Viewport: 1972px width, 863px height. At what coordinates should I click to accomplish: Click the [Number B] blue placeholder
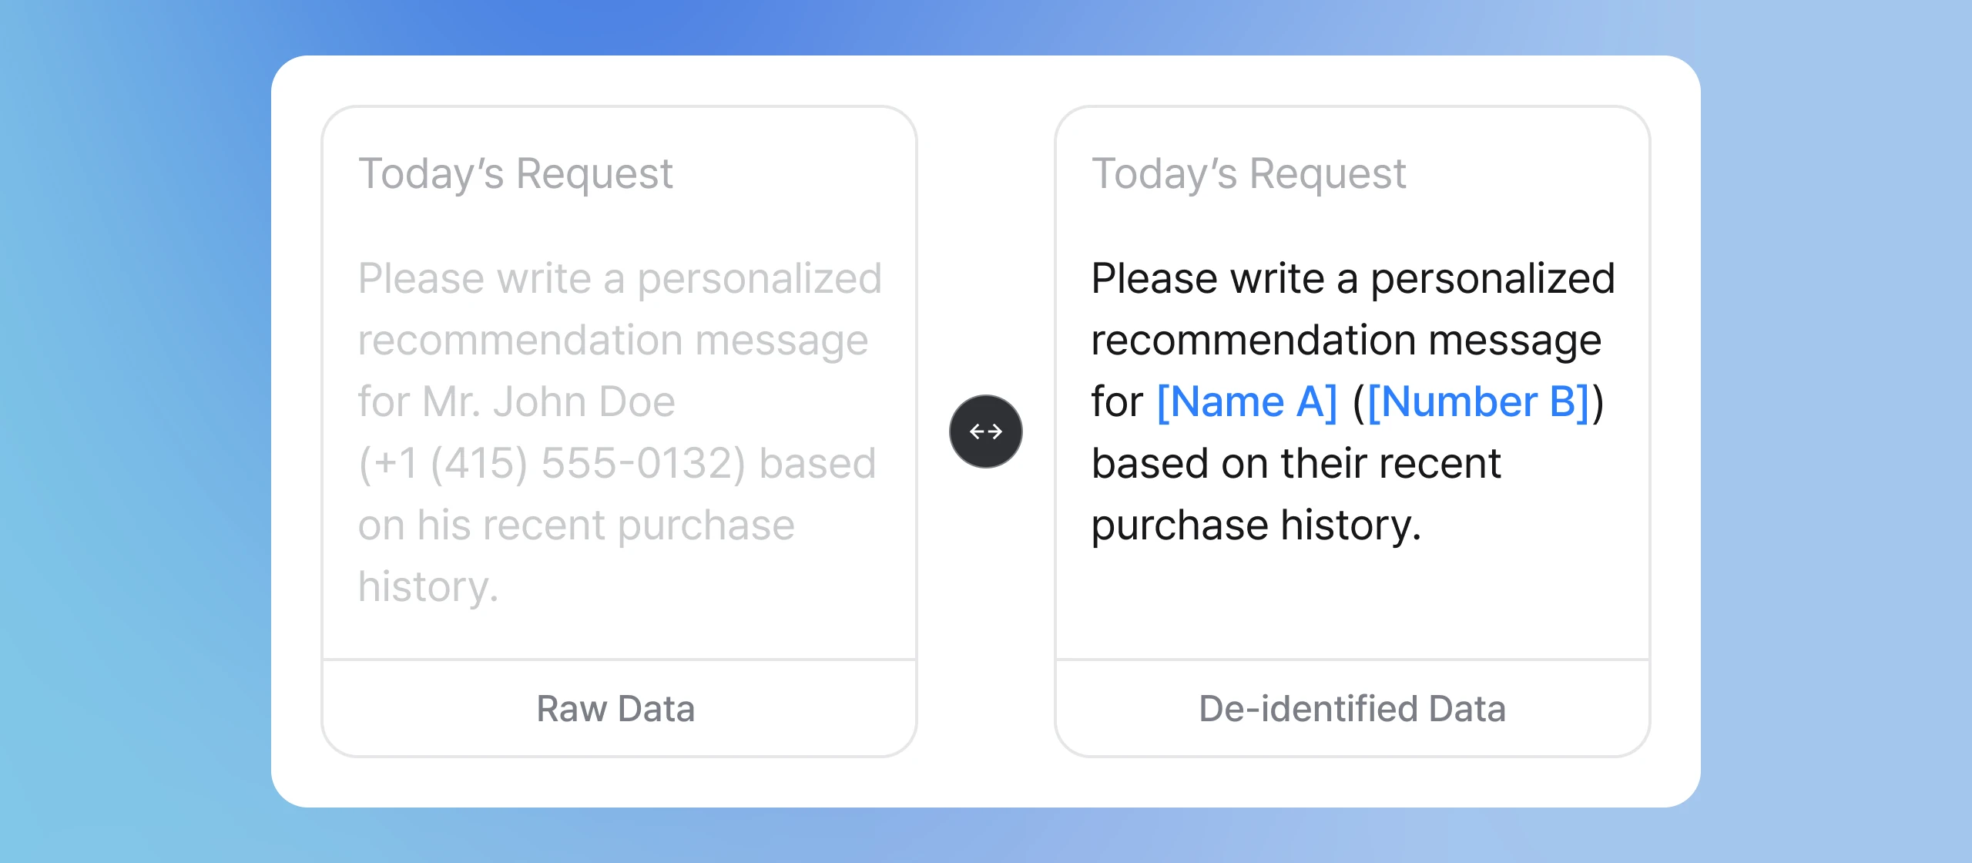1478,402
